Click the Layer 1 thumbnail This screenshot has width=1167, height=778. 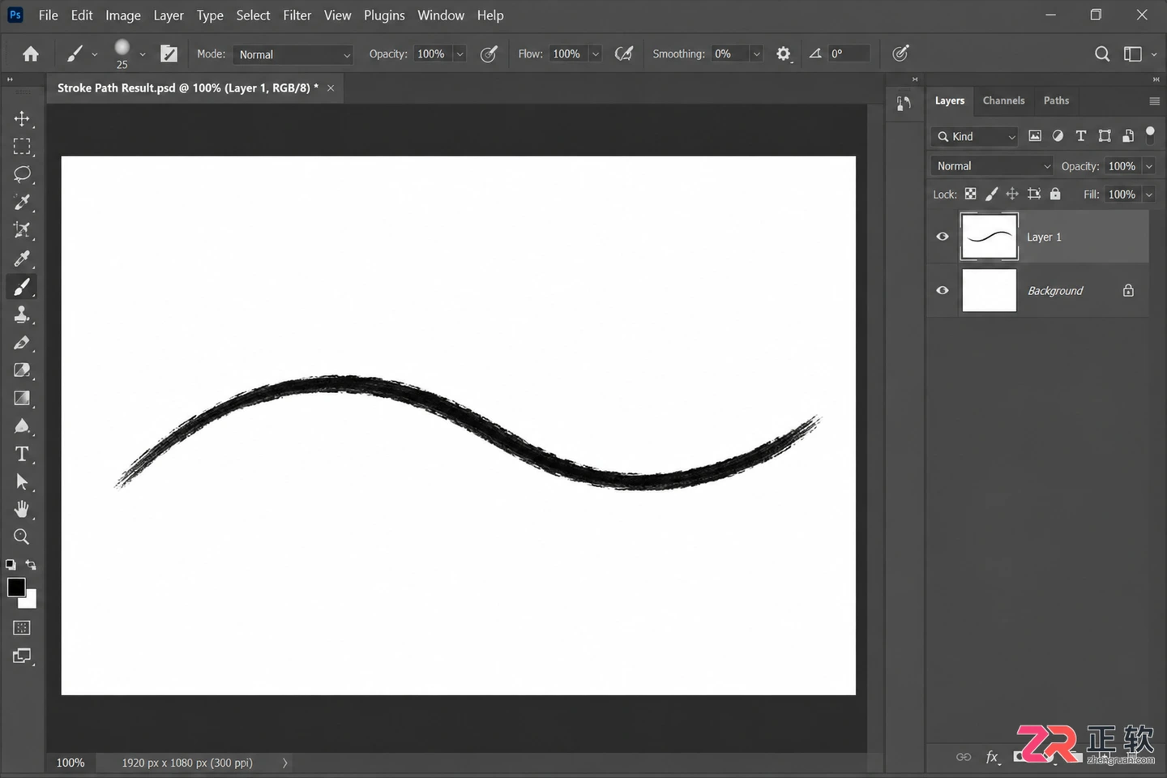click(989, 237)
